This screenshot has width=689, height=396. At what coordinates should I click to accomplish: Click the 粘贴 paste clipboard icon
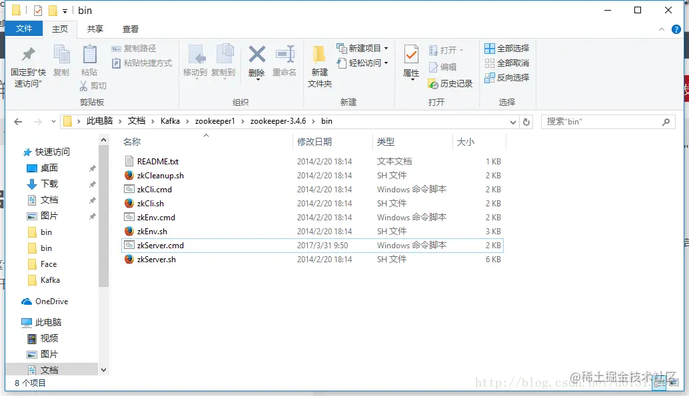90,55
